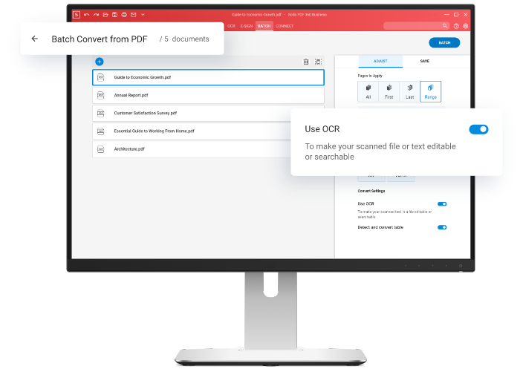Toggle Detect and convert table switch
This screenshot has width=523, height=369.
(442, 227)
